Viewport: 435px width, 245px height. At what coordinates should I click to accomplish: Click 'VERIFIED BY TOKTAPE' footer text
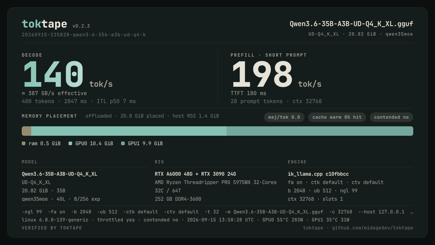tap(52, 228)
